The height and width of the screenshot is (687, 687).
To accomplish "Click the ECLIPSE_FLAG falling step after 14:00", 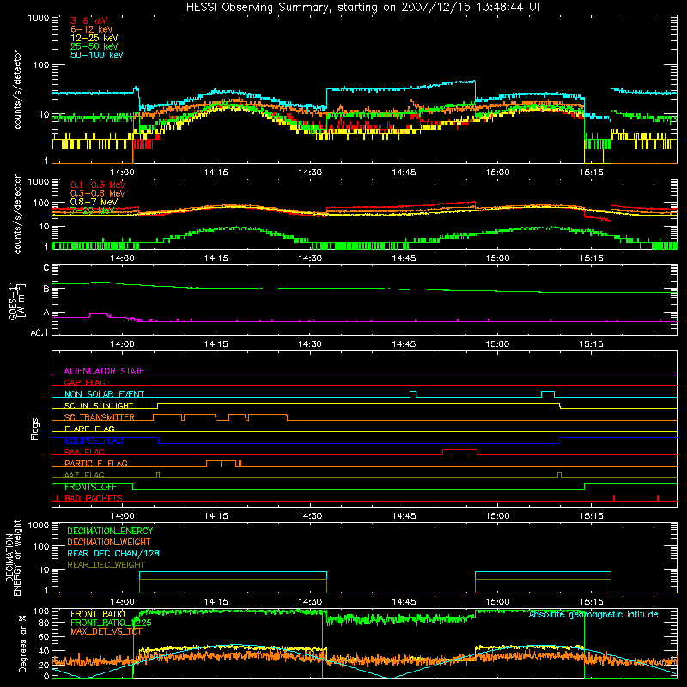I will [159, 441].
